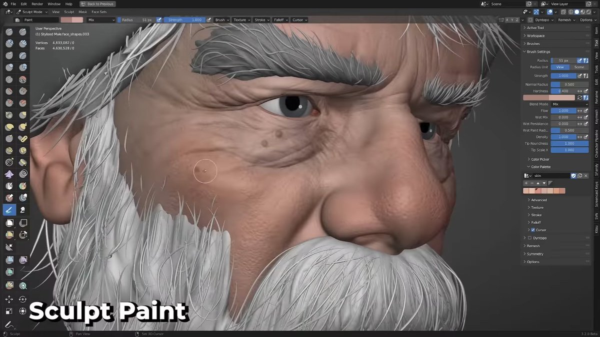
Task: Expand the Brushes panel
Action: (x=555, y=44)
